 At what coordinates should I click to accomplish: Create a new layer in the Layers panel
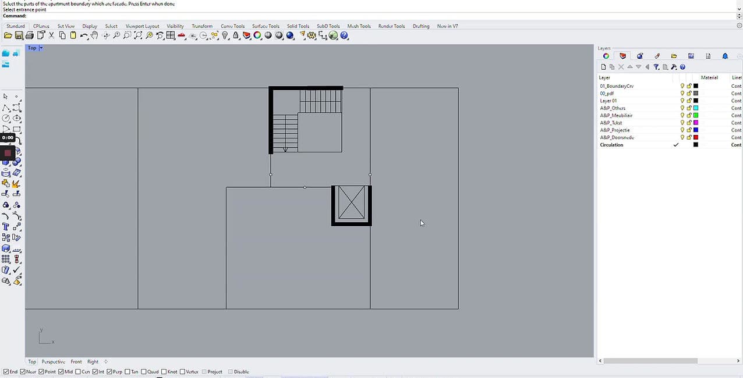click(603, 67)
